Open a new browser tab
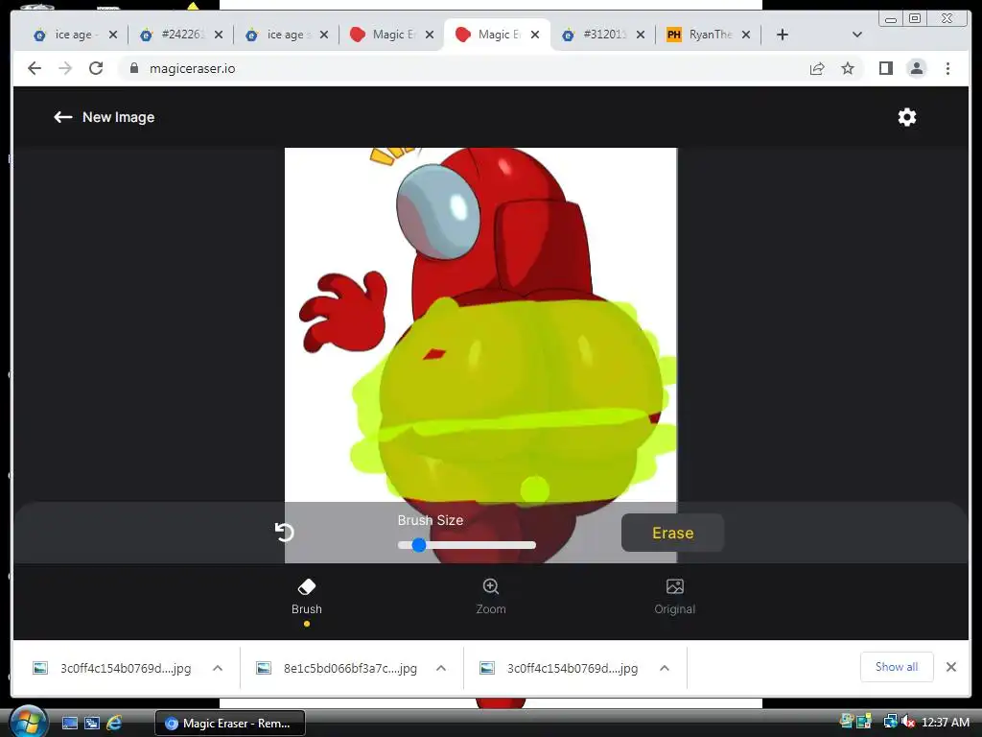Viewport: 982px width, 737px height. pyautogui.click(x=783, y=35)
